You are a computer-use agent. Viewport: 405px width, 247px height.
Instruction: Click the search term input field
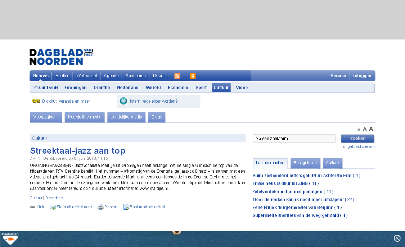(x=294, y=139)
